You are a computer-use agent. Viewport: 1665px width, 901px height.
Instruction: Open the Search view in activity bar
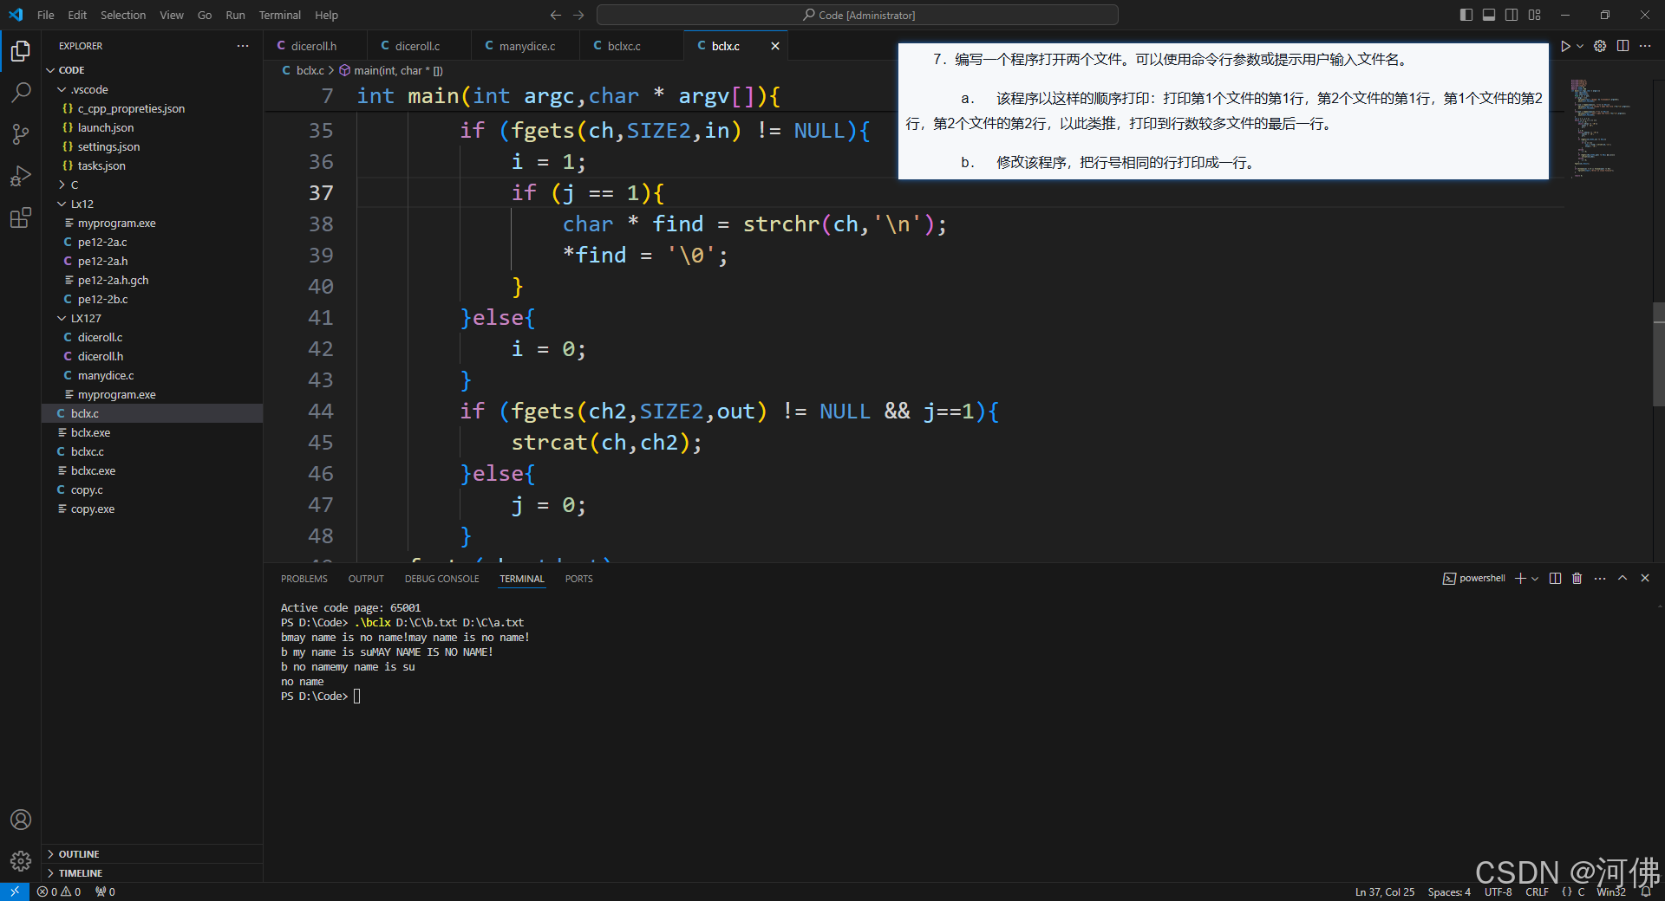[x=21, y=92]
